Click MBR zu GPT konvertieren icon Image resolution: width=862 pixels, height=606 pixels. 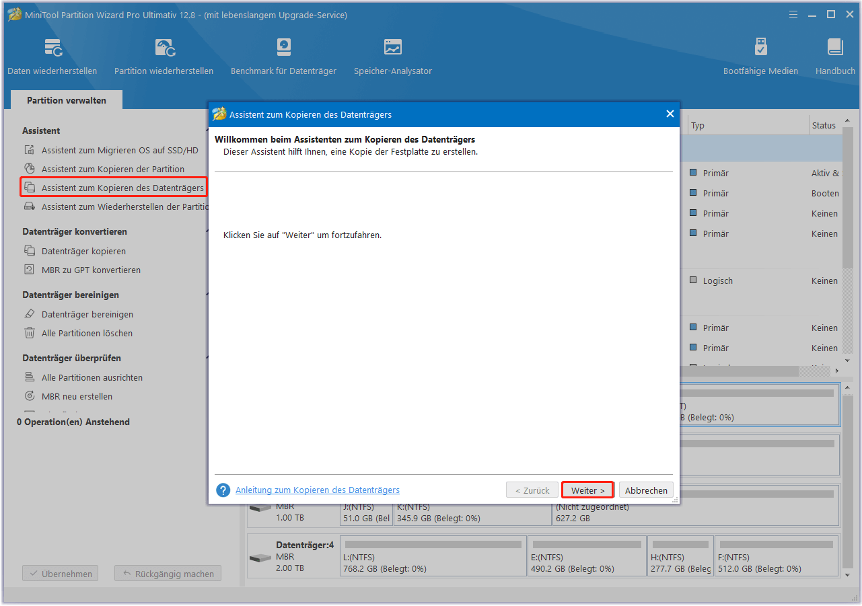(30, 270)
